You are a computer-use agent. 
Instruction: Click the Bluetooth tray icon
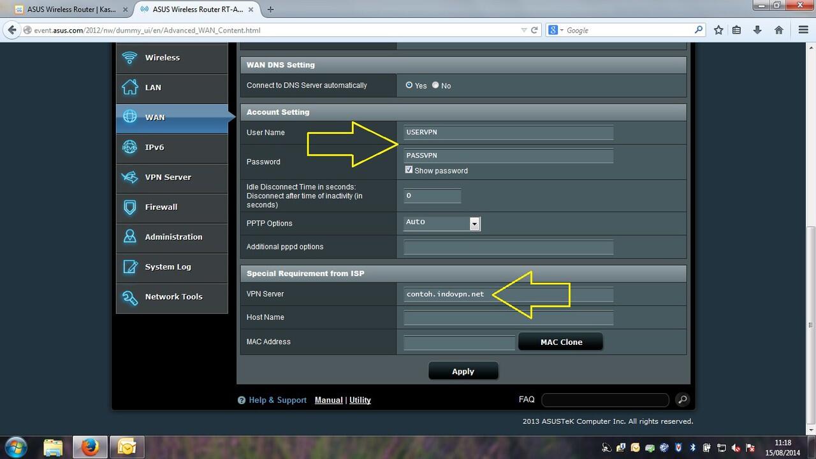[x=693, y=448]
